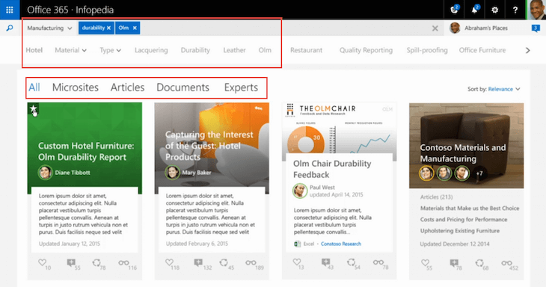Image resolution: width=546 pixels, height=287 pixels.
Task: Open the Office 365 app launcher grid
Action: (x=10, y=10)
